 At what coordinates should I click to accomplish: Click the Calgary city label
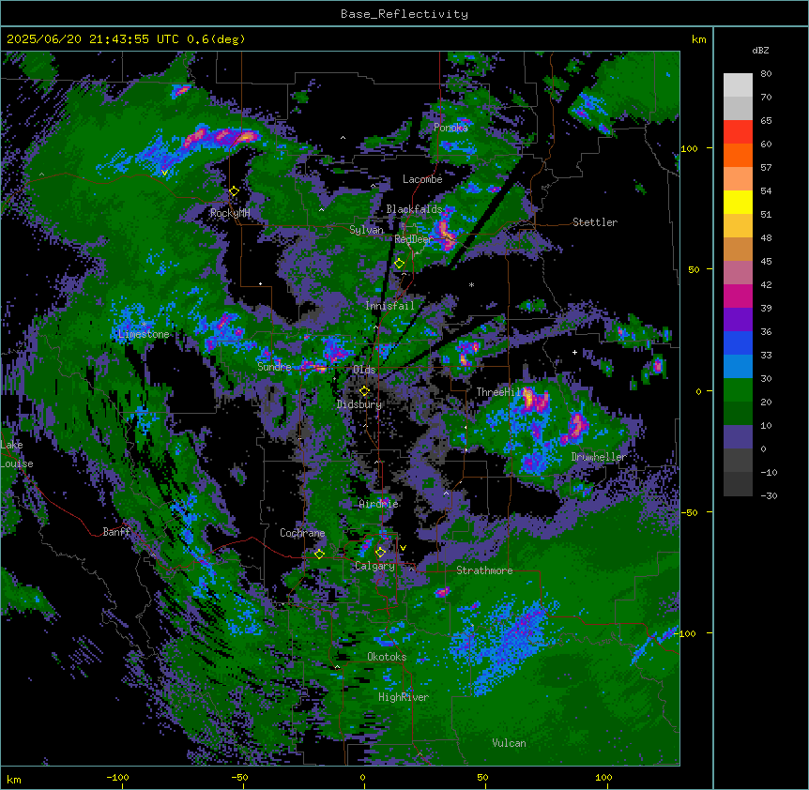tap(374, 566)
